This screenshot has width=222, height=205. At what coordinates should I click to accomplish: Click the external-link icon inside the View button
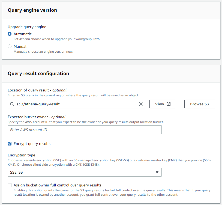point(168,104)
